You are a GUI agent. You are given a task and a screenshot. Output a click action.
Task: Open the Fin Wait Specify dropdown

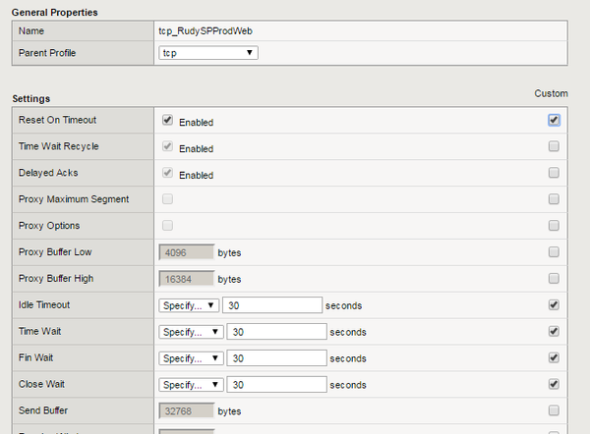[189, 358]
